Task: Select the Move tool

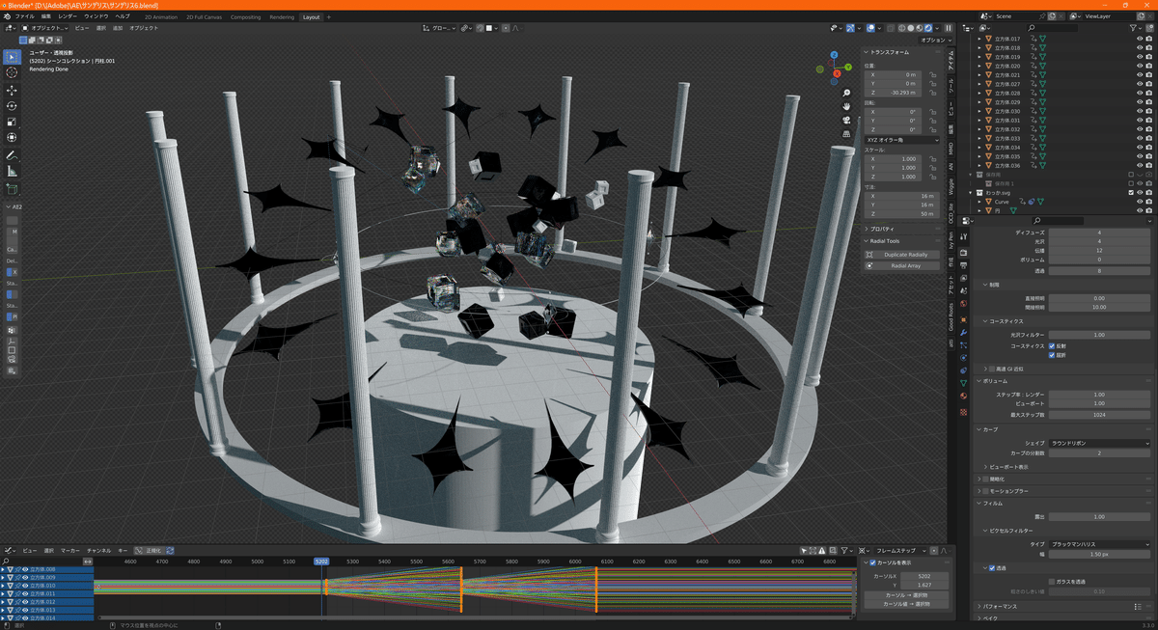Action: pyautogui.click(x=12, y=90)
